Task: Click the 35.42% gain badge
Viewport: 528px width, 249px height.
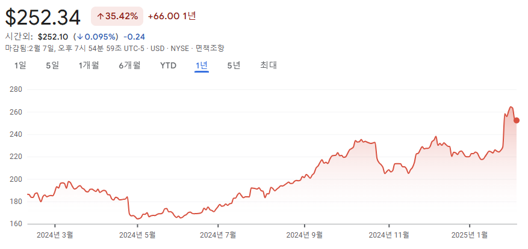Action: click(x=117, y=16)
